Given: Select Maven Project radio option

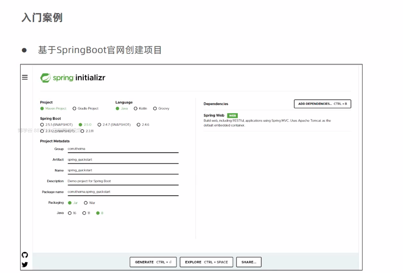Looking at the screenshot, I should pos(53,108).
